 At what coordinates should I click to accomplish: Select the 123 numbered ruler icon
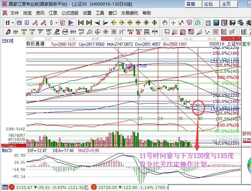coord(146,32)
